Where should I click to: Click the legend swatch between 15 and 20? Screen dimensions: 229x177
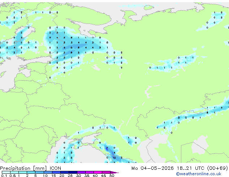(x=56, y=172)
